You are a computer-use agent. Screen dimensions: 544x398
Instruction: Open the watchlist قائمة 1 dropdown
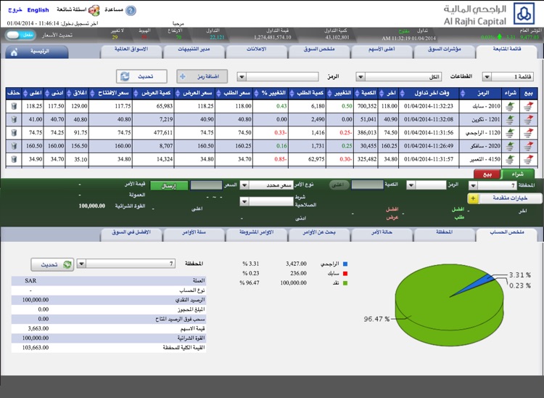512,76
